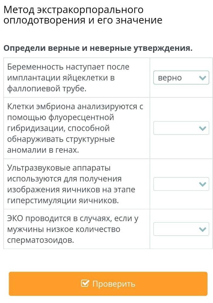The image size is (213, 303).
Task: Select the statement about Беременность наступает после имплантации
Action: [x=68, y=78]
